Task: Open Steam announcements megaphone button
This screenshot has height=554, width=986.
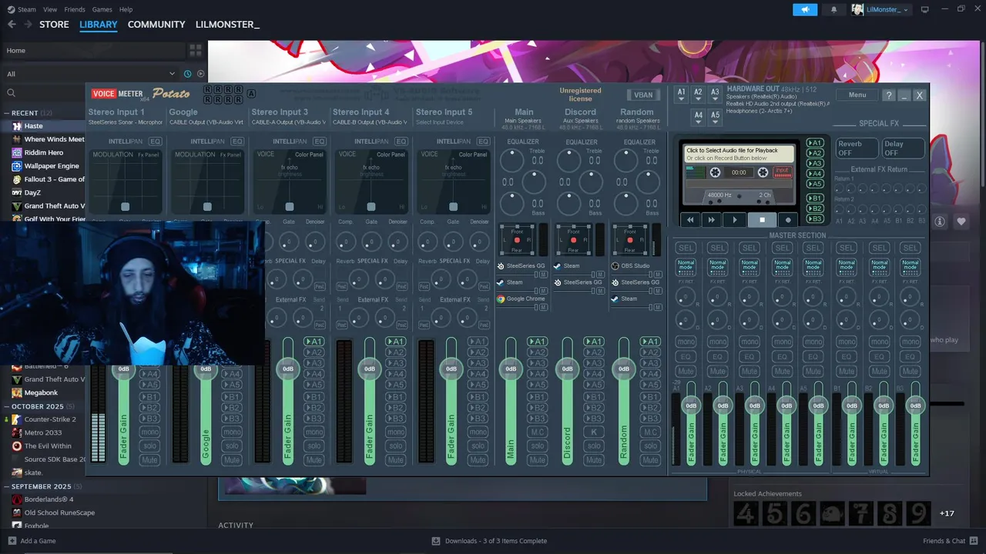Action: (805, 9)
